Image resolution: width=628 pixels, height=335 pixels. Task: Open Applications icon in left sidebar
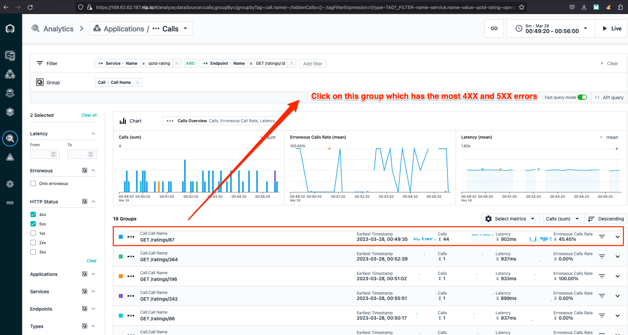click(x=10, y=74)
